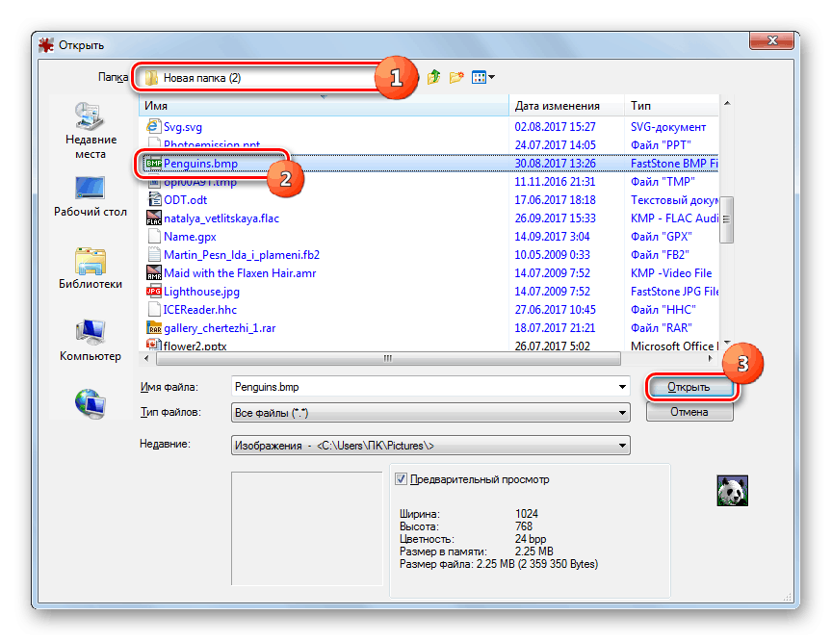
Task: Click the Maid with the Flaxen Hair.amr icon
Action: point(154,272)
